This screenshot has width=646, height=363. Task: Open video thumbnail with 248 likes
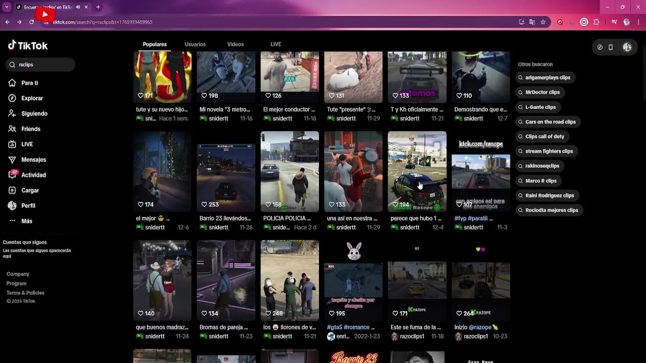(290, 280)
